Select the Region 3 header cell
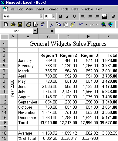 click(x=88, y=55)
